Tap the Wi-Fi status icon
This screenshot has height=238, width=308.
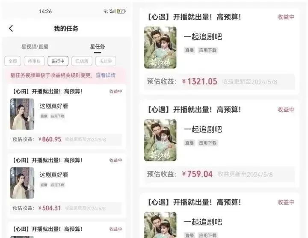(x=106, y=11)
